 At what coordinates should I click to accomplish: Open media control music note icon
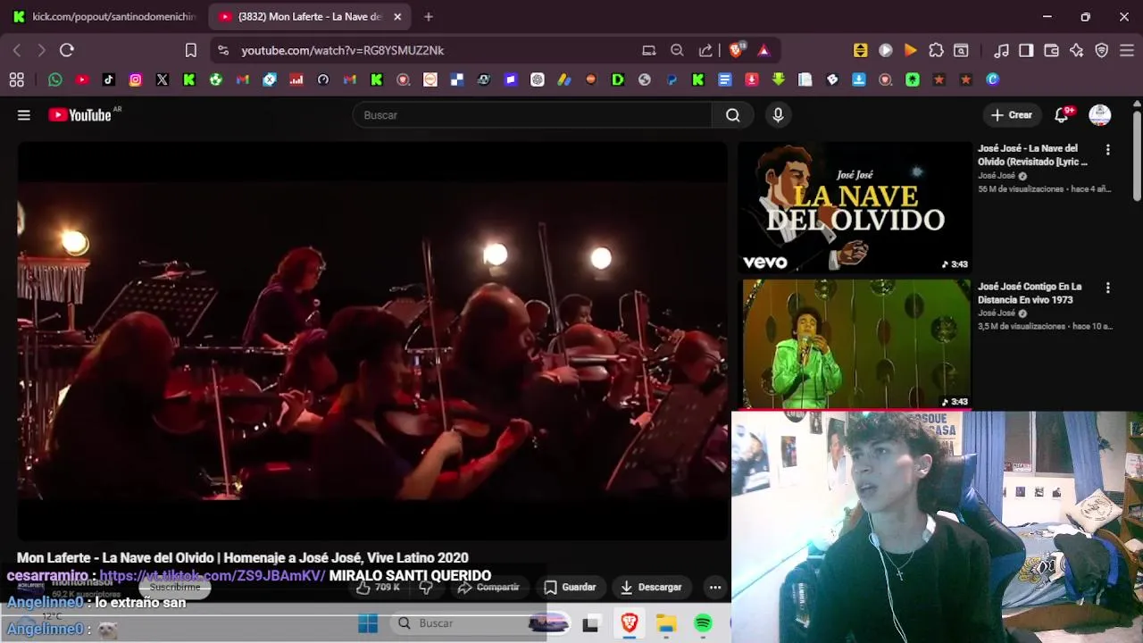click(x=1002, y=51)
